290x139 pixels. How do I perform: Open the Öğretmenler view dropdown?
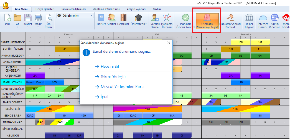point(75,16)
